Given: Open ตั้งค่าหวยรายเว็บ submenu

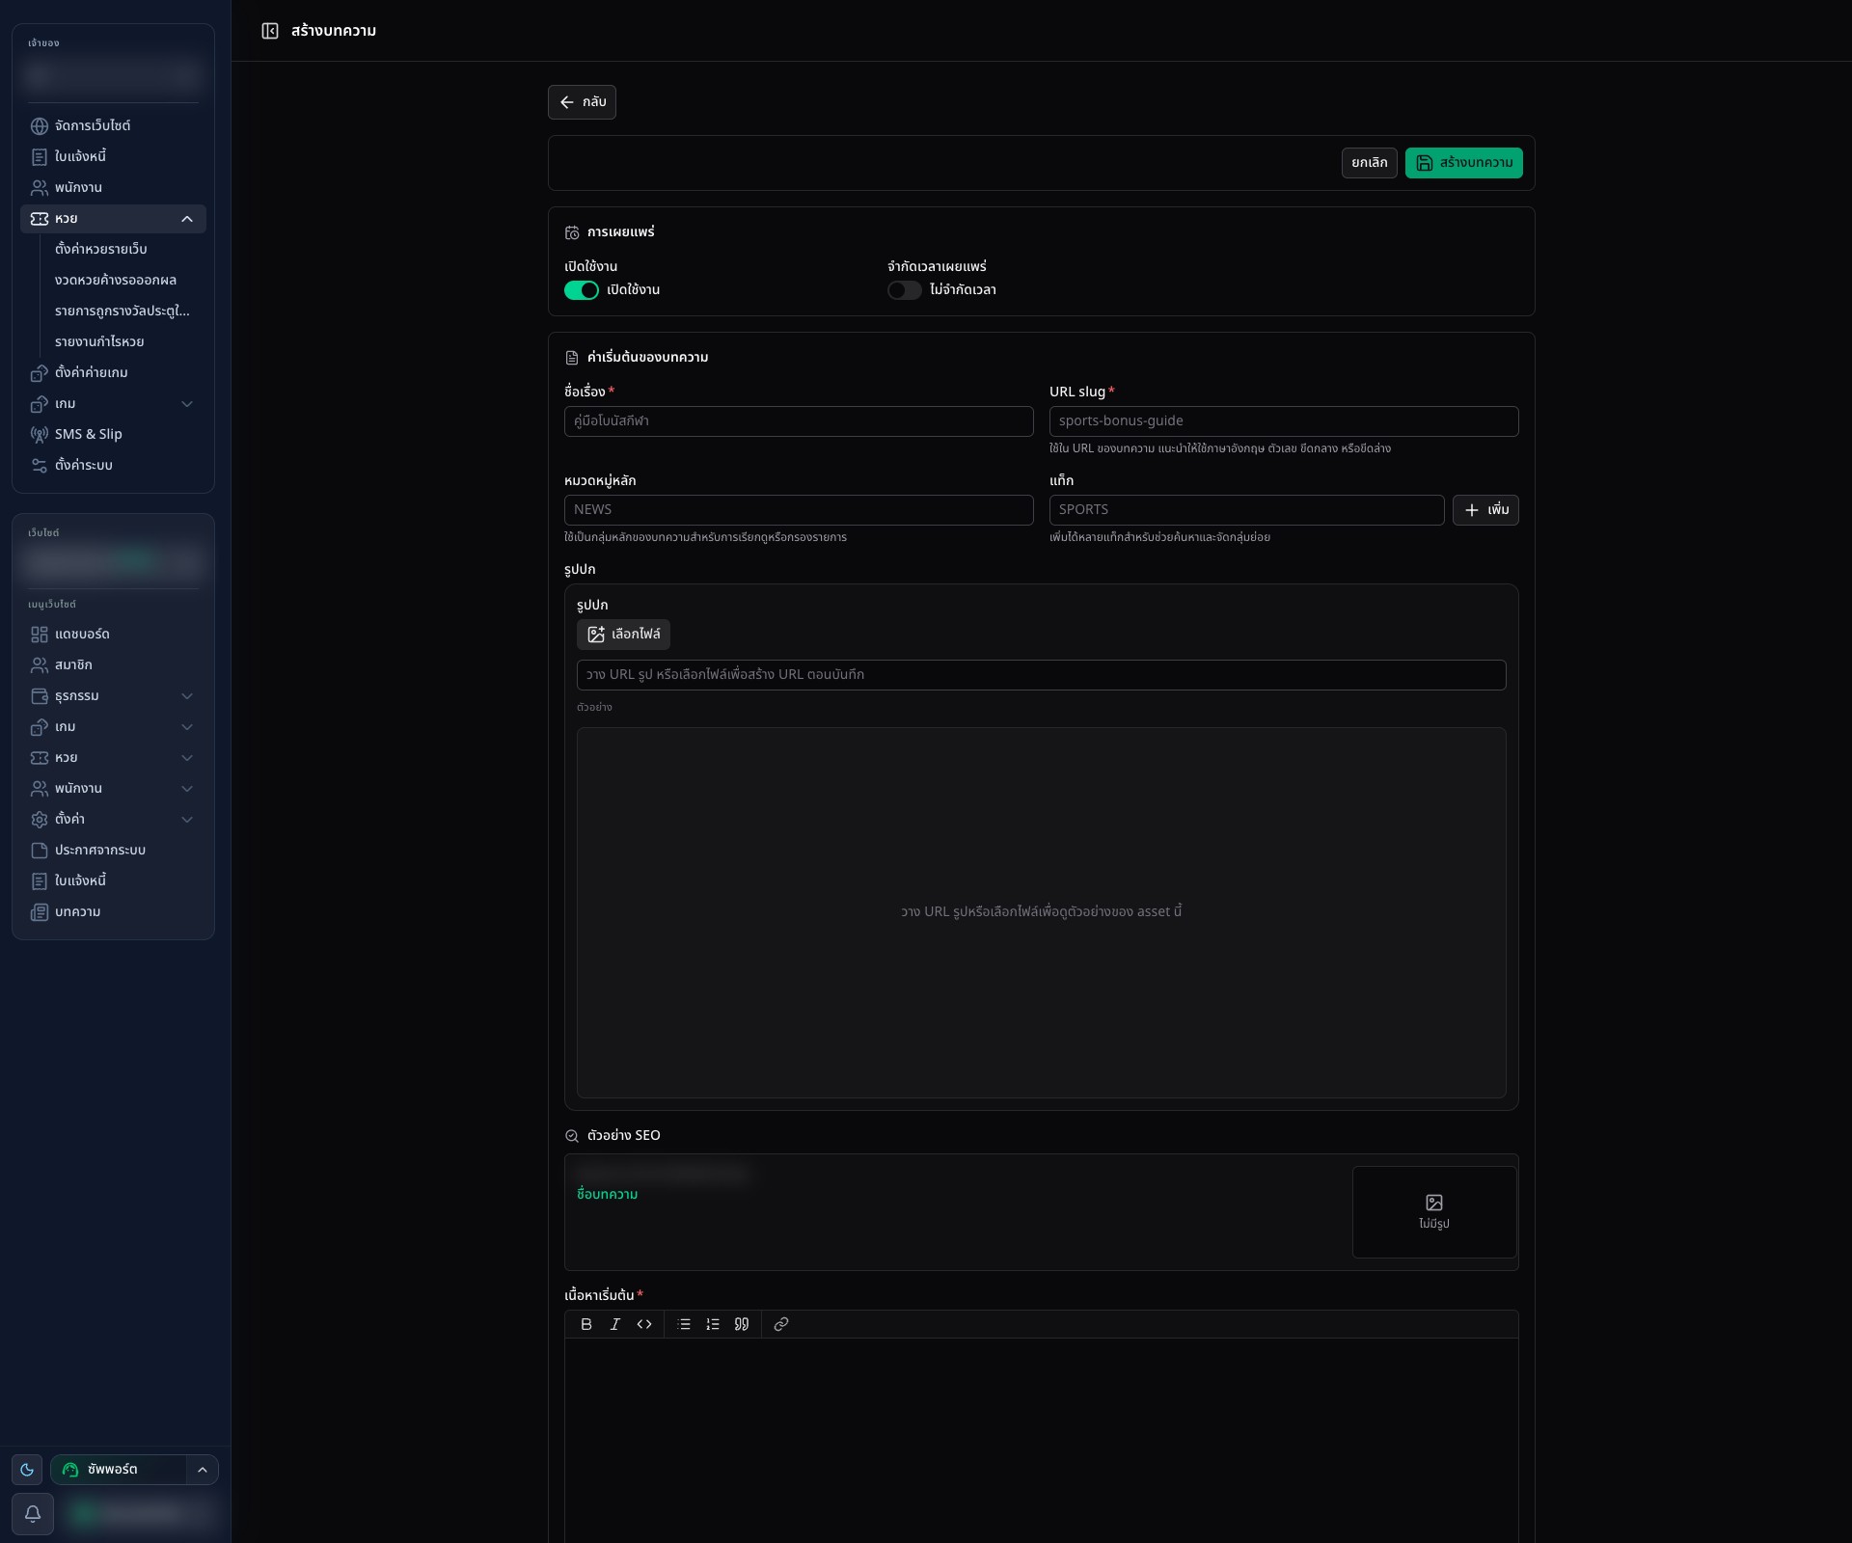Looking at the screenshot, I should 123,250.
